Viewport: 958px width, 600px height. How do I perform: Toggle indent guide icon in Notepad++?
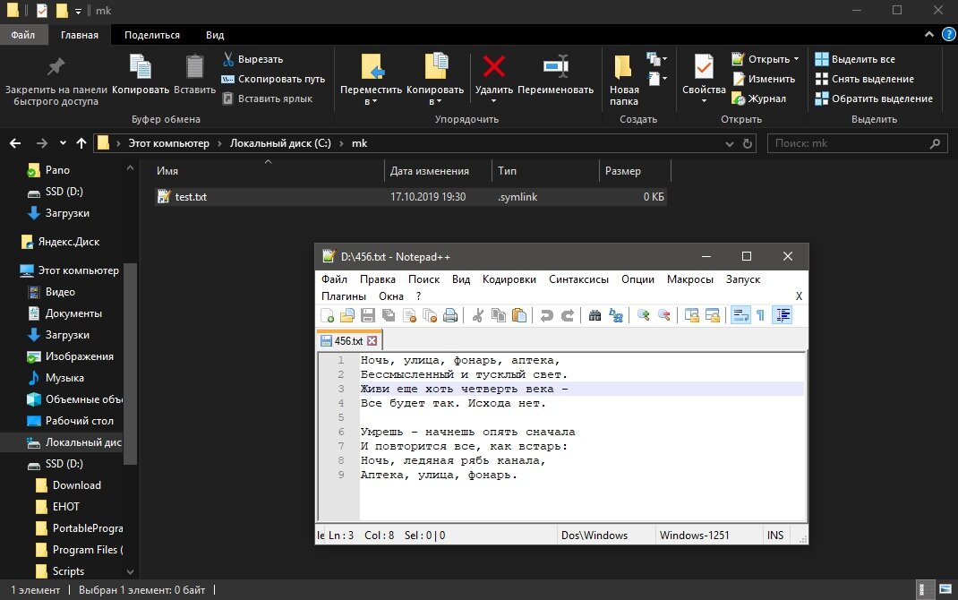[x=782, y=315]
